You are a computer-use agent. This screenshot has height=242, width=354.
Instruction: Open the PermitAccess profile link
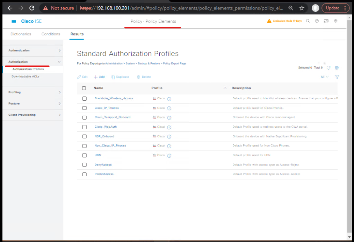(104, 174)
